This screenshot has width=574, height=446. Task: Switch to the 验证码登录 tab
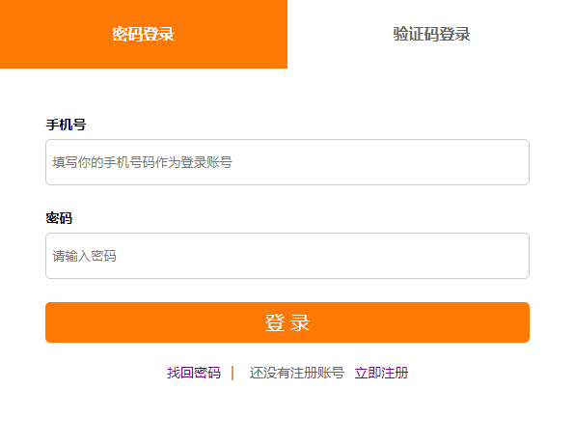point(431,34)
